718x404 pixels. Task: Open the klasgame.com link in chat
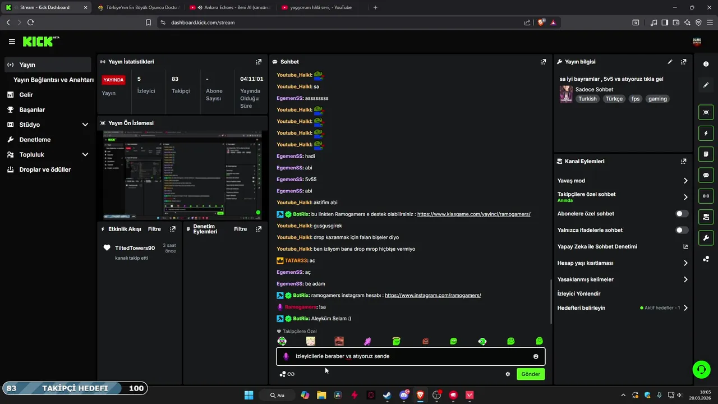pos(474,214)
